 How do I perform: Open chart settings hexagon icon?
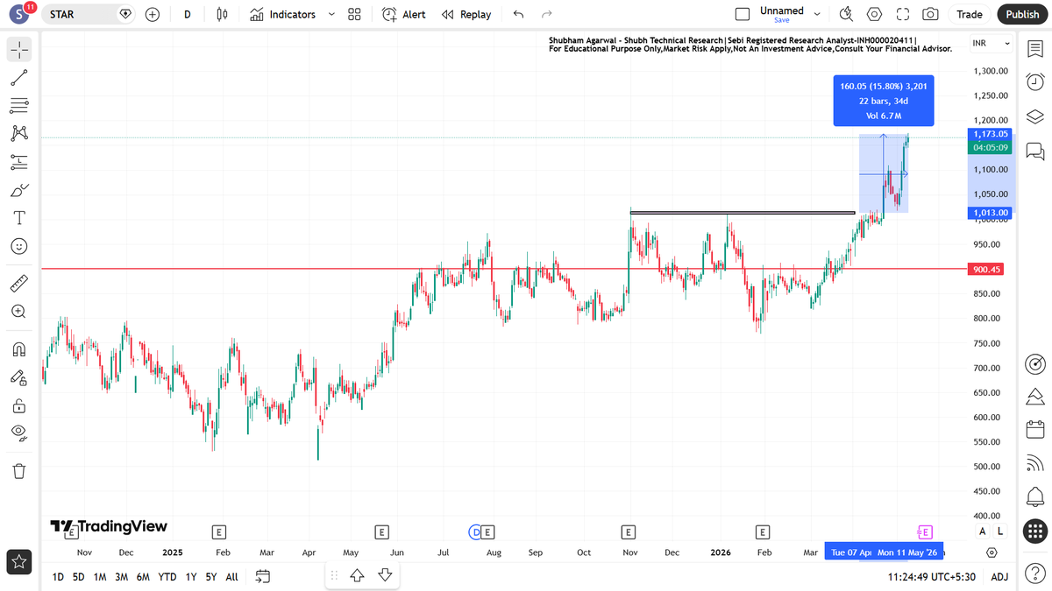click(x=874, y=14)
